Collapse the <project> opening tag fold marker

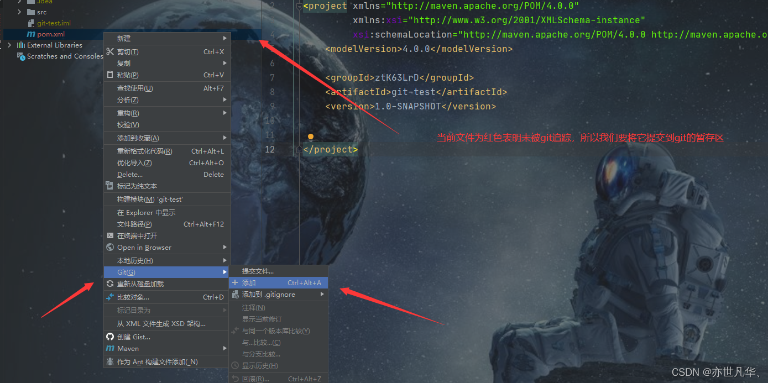click(299, 6)
